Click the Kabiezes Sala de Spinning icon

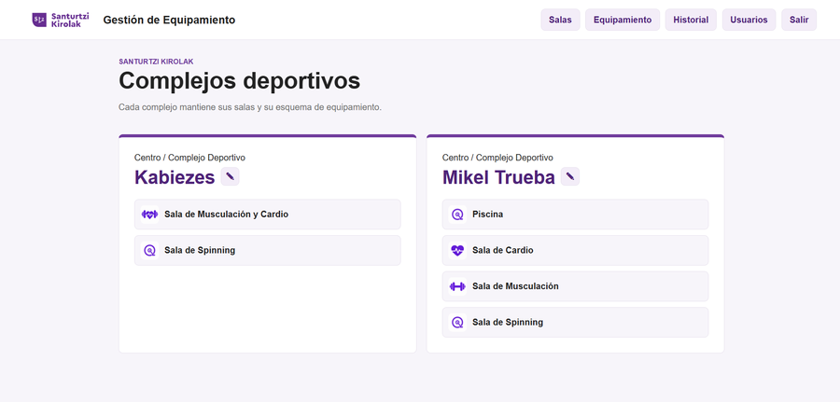(149, 250)
